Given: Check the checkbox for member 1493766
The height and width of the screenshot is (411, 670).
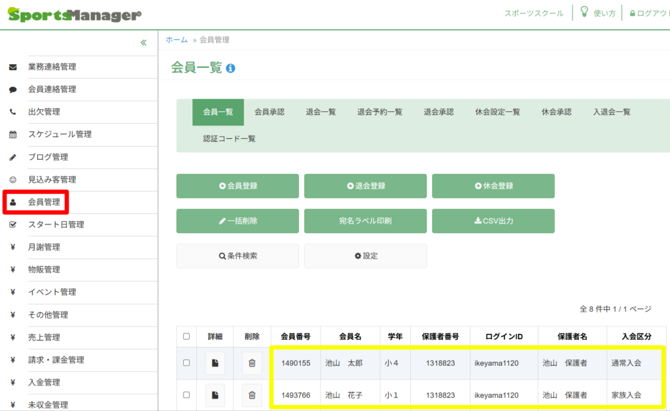Looking at the screenshot, I should [186, 395].
